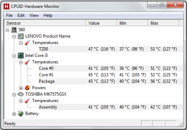Screen dimensions: 187x130
Task: Collapse the TOSHIBA MK7575GSX node
Action: (14, 95)
